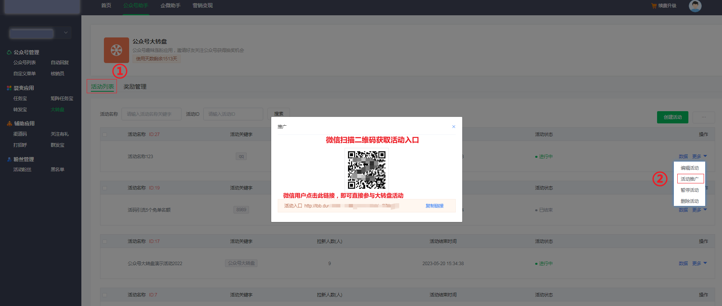This screenshot has width=722, height=306.
Task: Switch to the 奖励管理 tab
Action: (135, 86)
